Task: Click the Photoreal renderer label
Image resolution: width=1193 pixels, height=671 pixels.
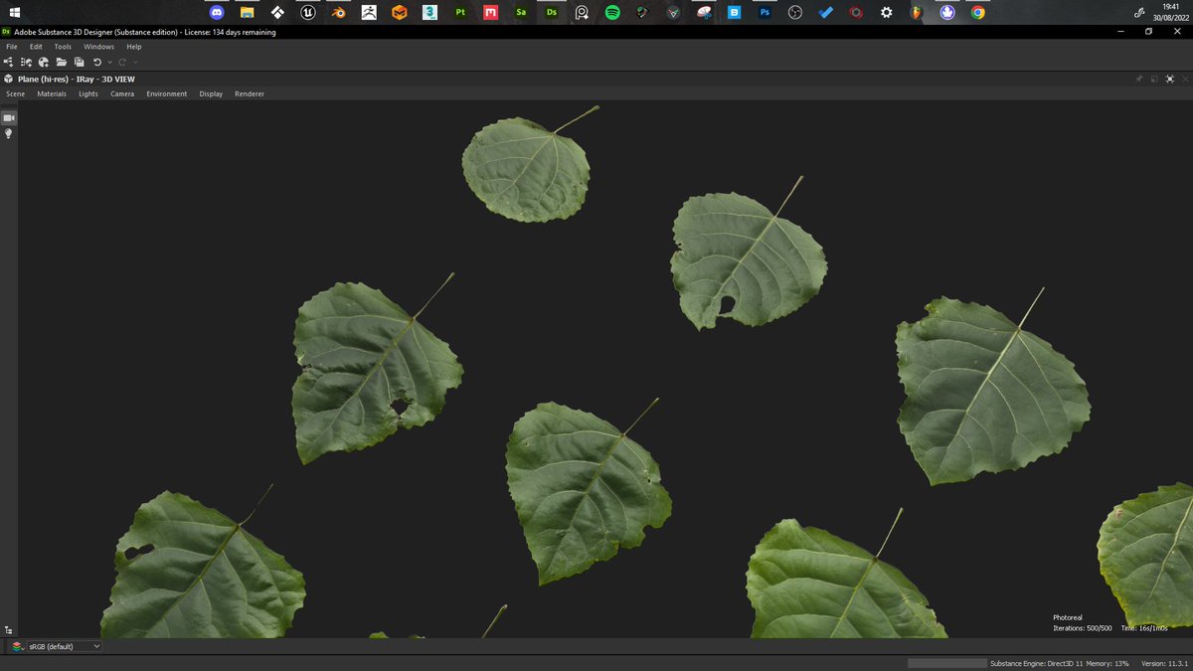Action: pos(1068,617)
